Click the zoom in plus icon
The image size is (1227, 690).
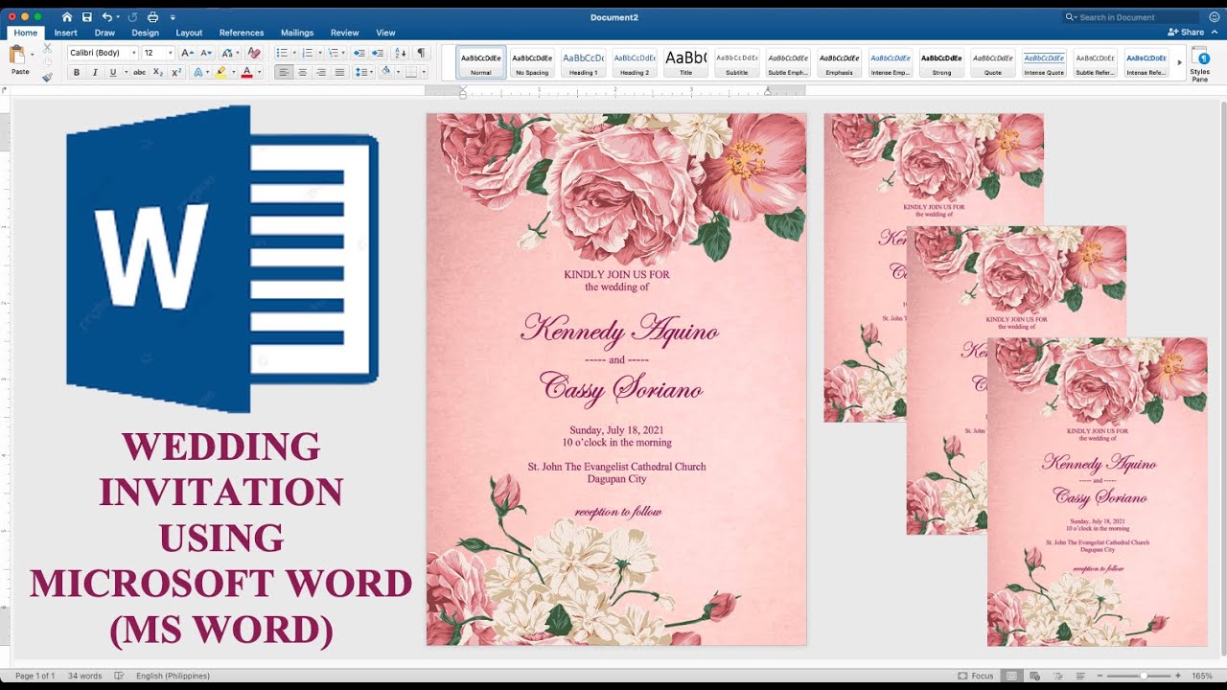point(1178,676)
